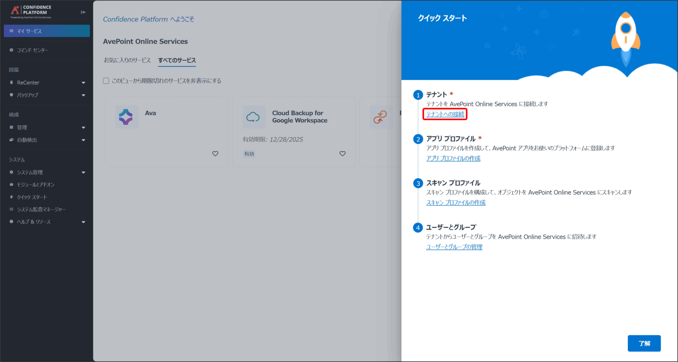Check the hide expired services checkbox
Screen dimensions: 678x362
tap(106, 81)
